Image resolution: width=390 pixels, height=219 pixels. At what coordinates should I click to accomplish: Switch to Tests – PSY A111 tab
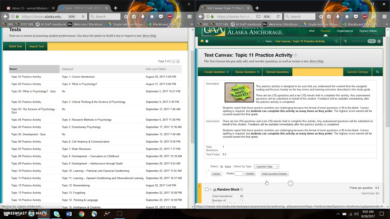coord(83,8)
